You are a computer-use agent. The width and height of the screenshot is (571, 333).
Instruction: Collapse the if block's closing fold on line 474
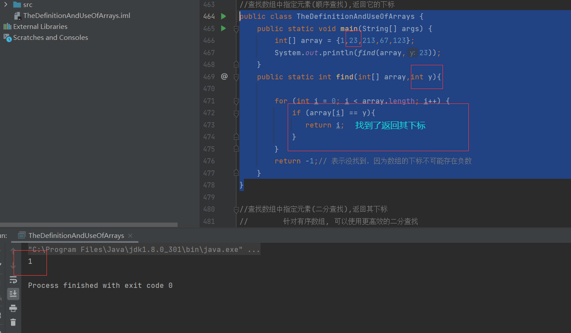(236, 137)
